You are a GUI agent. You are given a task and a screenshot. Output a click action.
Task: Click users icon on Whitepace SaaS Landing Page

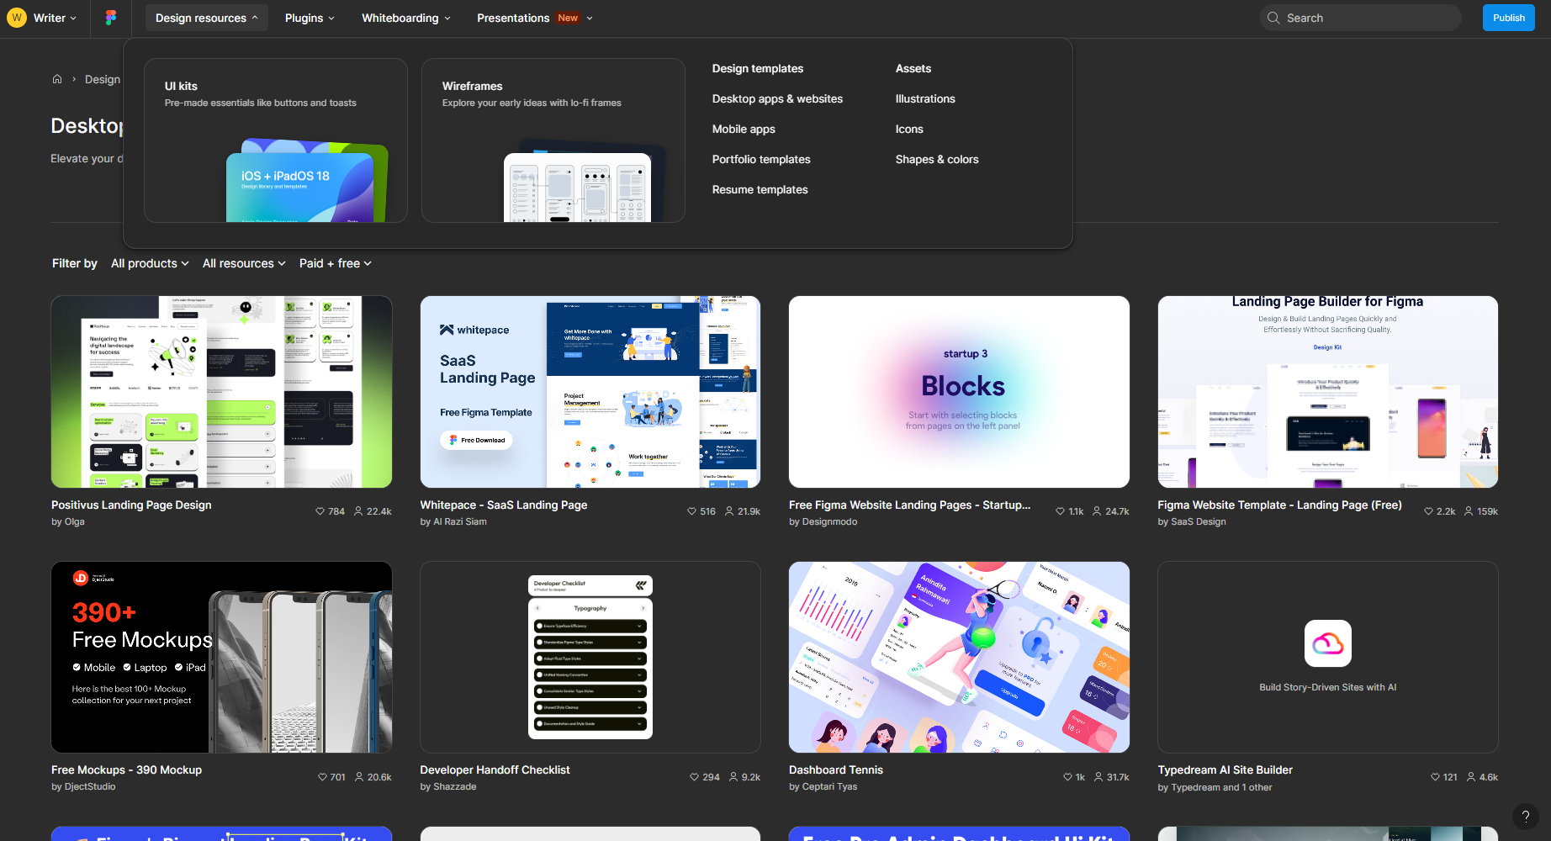click(729, 511)
